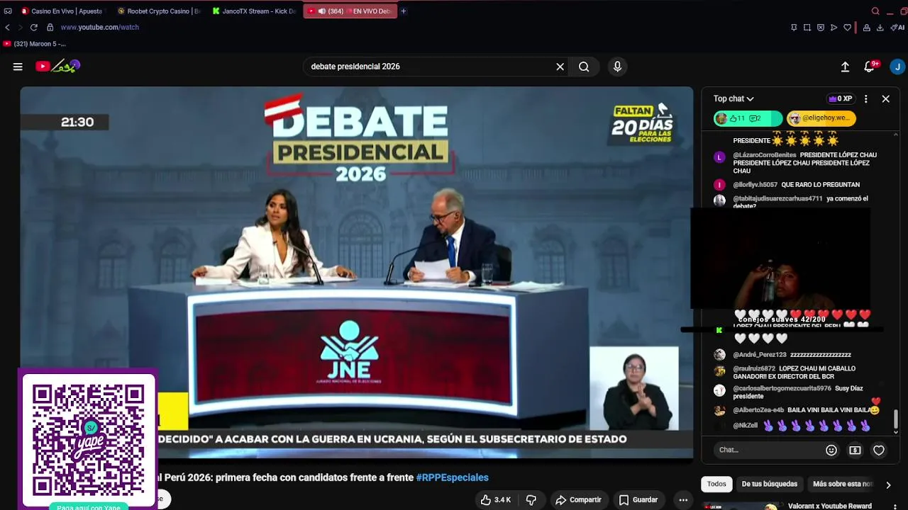908x510 pixels.
Task: Open more video actions ellipsis
Action: coord(683,500)
